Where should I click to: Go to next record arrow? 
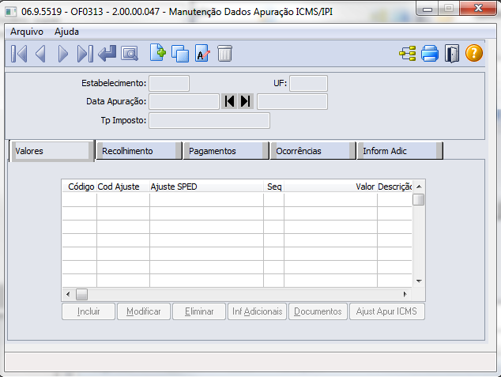(x=63, y=54)
